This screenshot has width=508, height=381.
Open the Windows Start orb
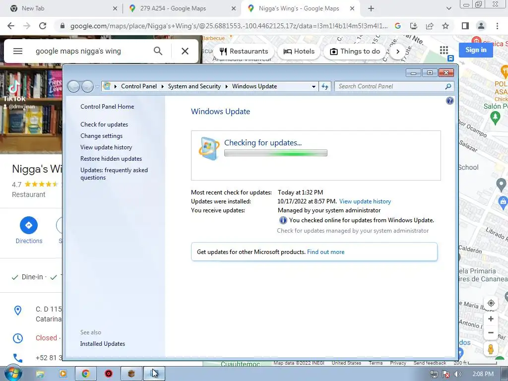[13, 374]
